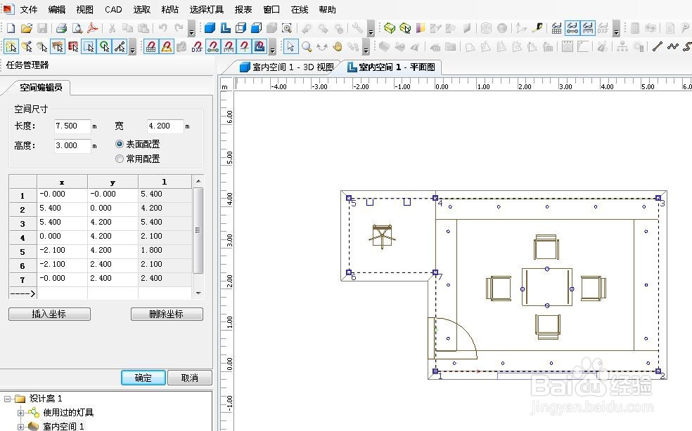692x431 pixels.
Task: Open the overflow dropdown after the wrench icon
Action: [371, 29]
